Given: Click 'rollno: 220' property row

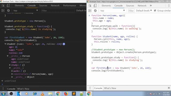Looking at the screenshot, I should [x=15, y=53].
